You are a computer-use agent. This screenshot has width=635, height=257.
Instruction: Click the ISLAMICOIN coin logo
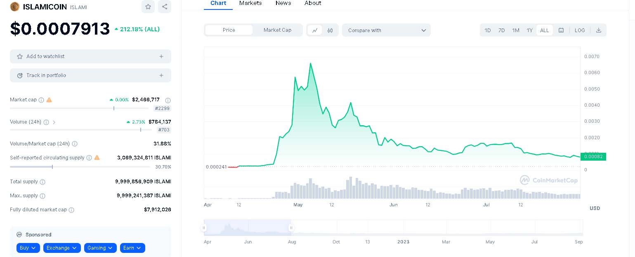coord(15,7)
